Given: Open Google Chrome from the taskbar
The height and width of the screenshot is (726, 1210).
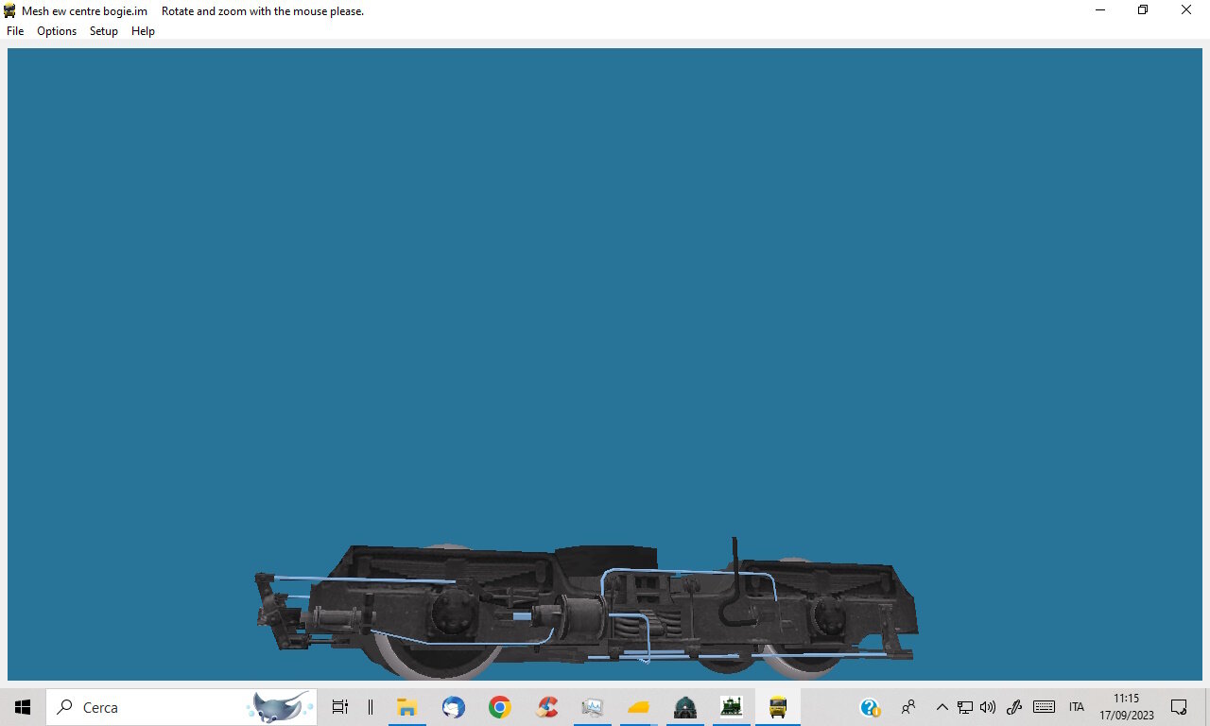Looking at the screenshot, I should (x=500, y=707).
